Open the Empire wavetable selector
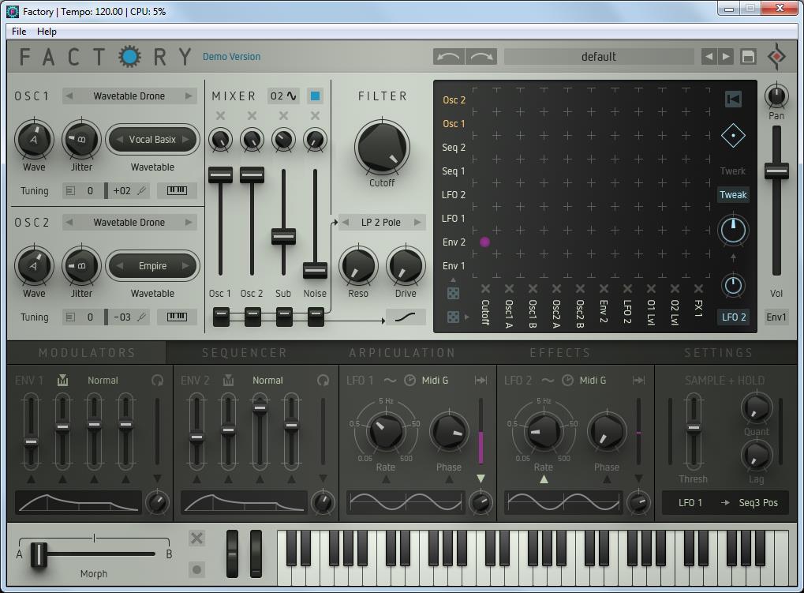The image size is (804, 593). pos(152,266)
